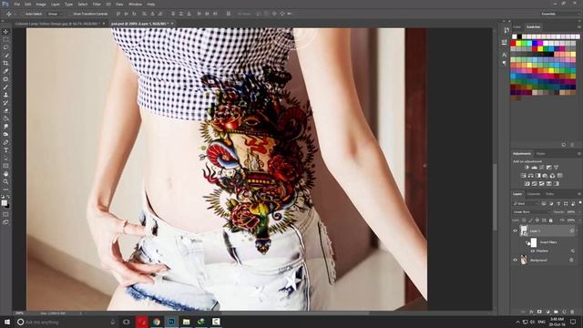Click the Create new layer icon
The width and height of the screenshot is (583, 328).
click(564, 312)
